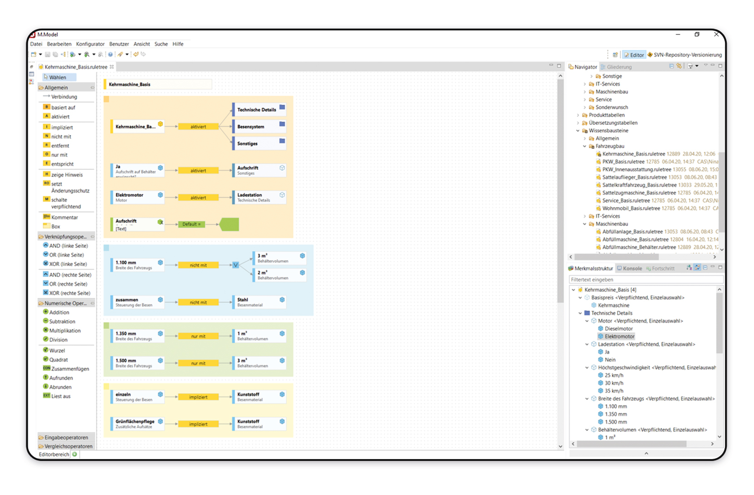The width and height of the screenshot is (754, 495).
Task: Click the Editorbereich tab at bottom
Action: (54, 454)
